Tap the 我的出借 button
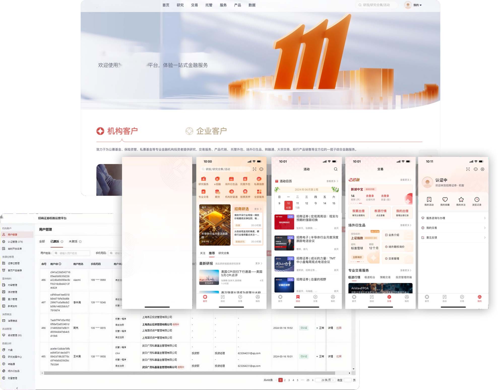 pyautogui.click(x=402, y=213)
